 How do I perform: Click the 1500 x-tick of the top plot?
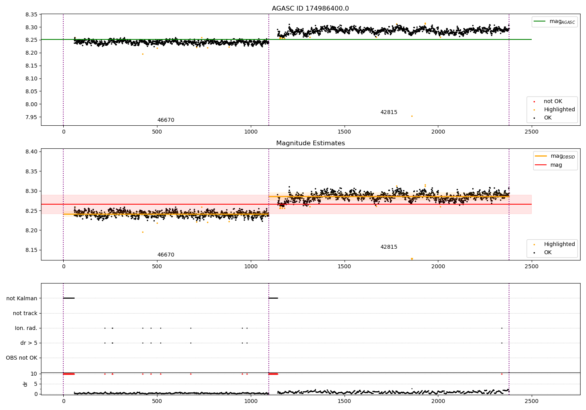(344, 132)
